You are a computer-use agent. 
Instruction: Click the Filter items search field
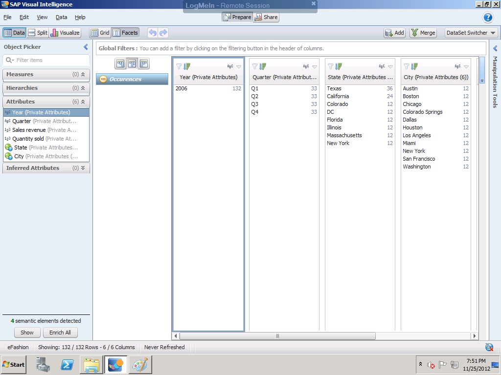(x=46, y=60)
